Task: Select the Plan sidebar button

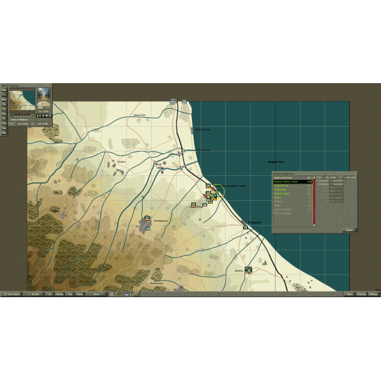Action: (4, 114)
